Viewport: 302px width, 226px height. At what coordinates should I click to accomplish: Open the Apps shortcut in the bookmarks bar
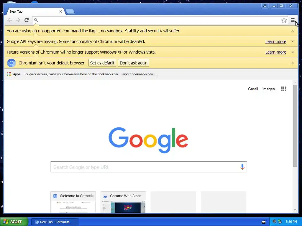pyautogui.click(x=14, y=74)
